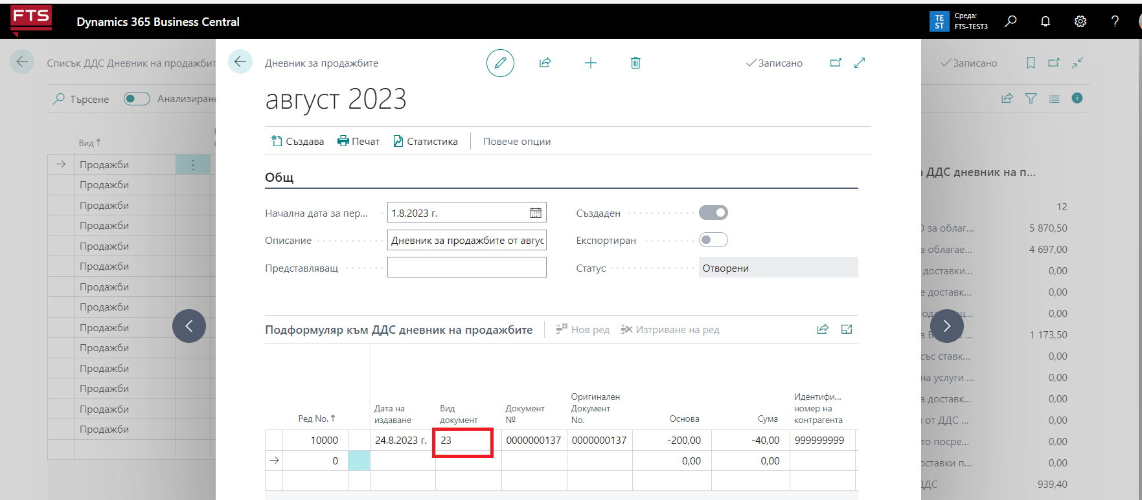Click FactBox value 4 697,00

(1048, 250)
